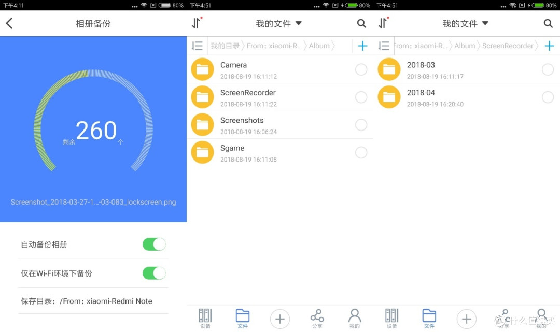Click the Camera folder name
The height and width of the screenshot is (332, 560).
pos(233,65)
